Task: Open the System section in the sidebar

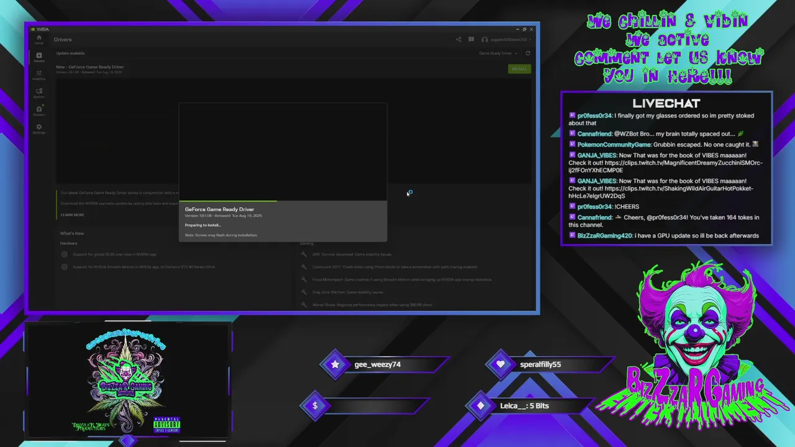Action: click(39, 93)
